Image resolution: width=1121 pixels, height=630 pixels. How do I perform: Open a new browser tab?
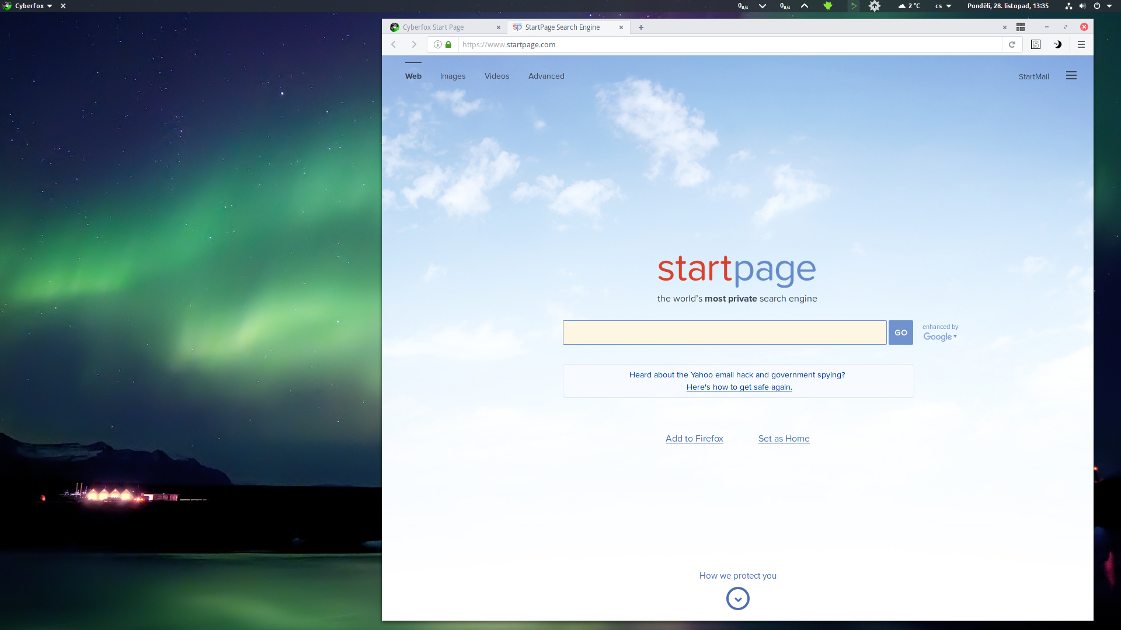(641, 27)
